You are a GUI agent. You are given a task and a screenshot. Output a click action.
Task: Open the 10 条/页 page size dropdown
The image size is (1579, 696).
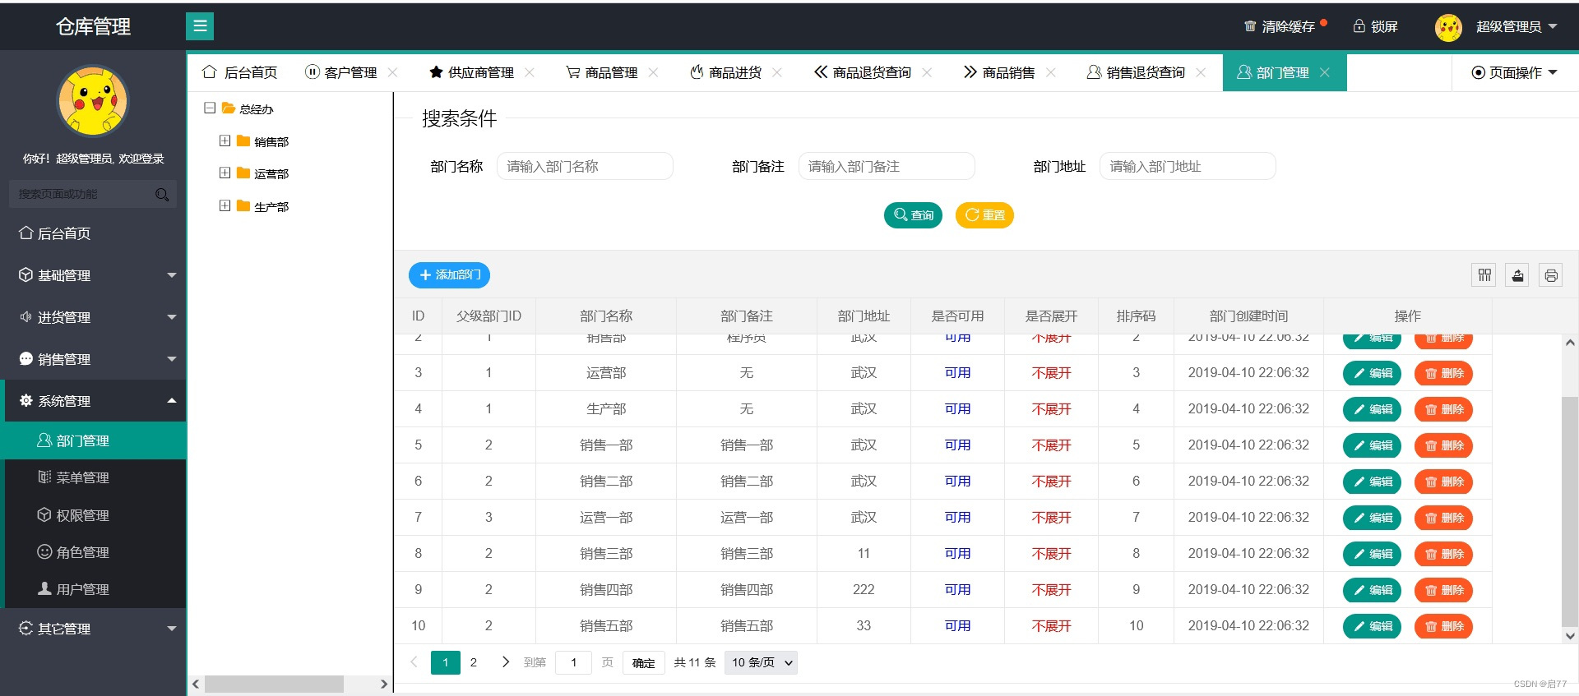point(761,662)
